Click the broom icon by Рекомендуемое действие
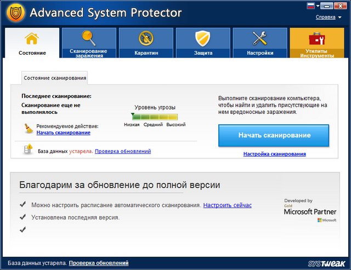351x270 pixels. [29, 129]
